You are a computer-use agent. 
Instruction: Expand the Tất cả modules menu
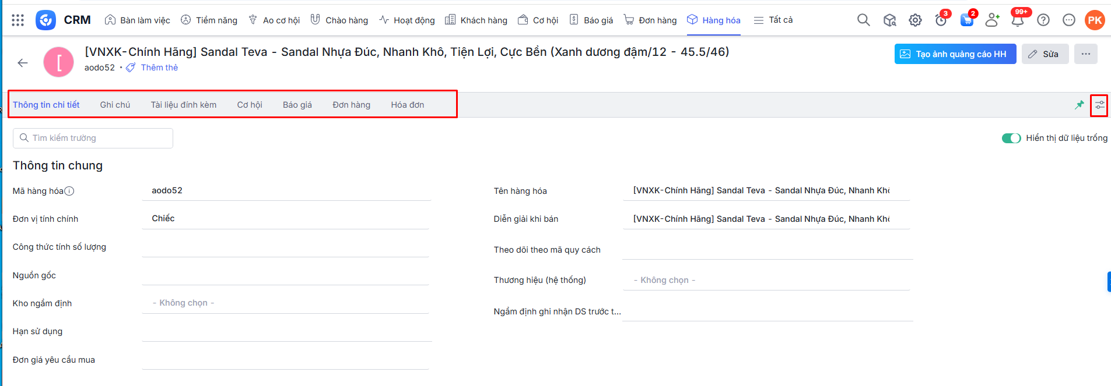[773, 20]
